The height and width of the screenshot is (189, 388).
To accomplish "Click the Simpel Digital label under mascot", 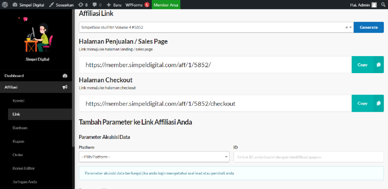I will (38, 59).
